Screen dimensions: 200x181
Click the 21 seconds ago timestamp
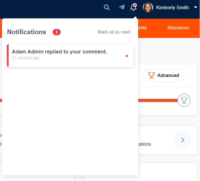click(26, 58)
